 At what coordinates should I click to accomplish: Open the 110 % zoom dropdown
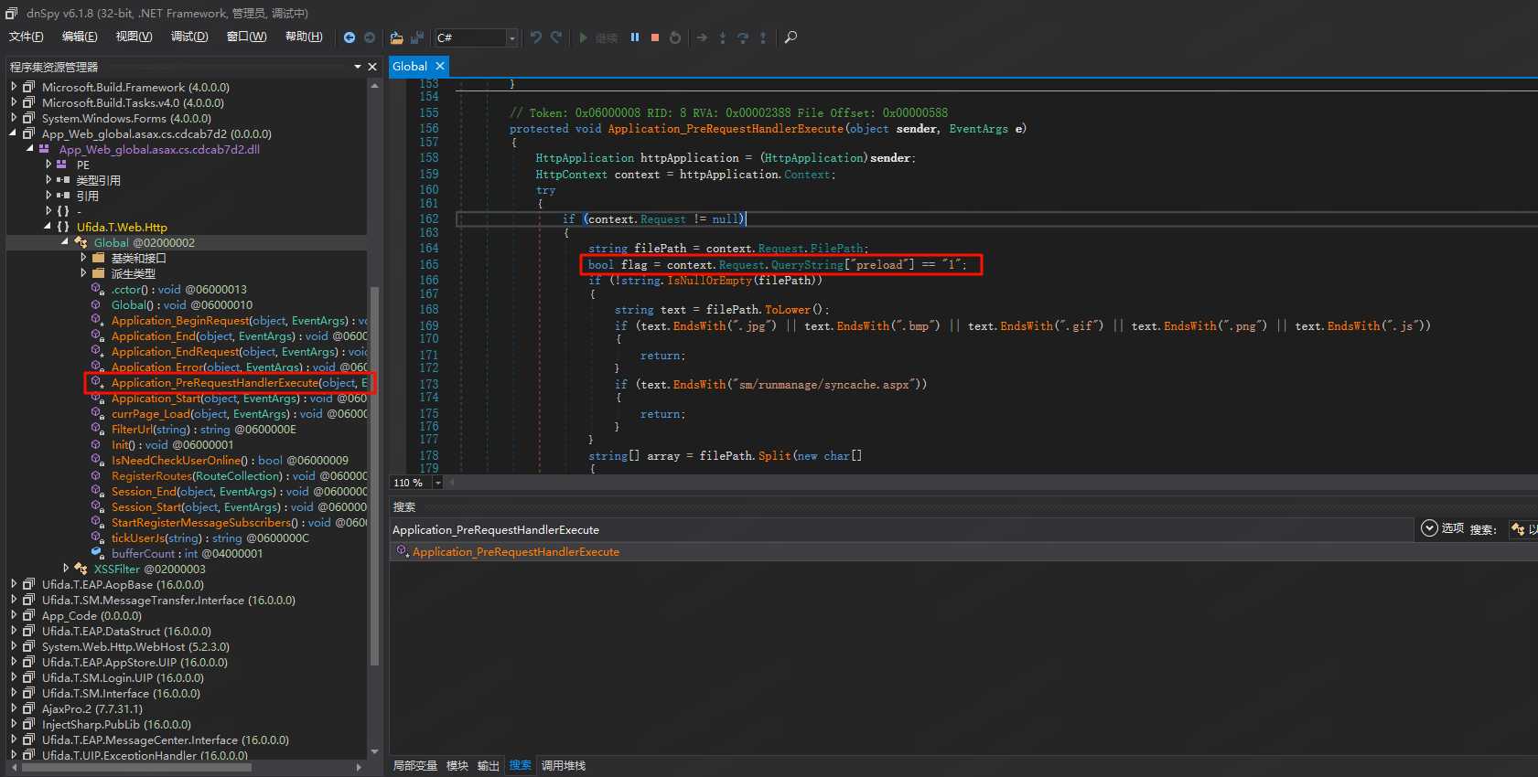pyautogui.click(x=437, y=483)
